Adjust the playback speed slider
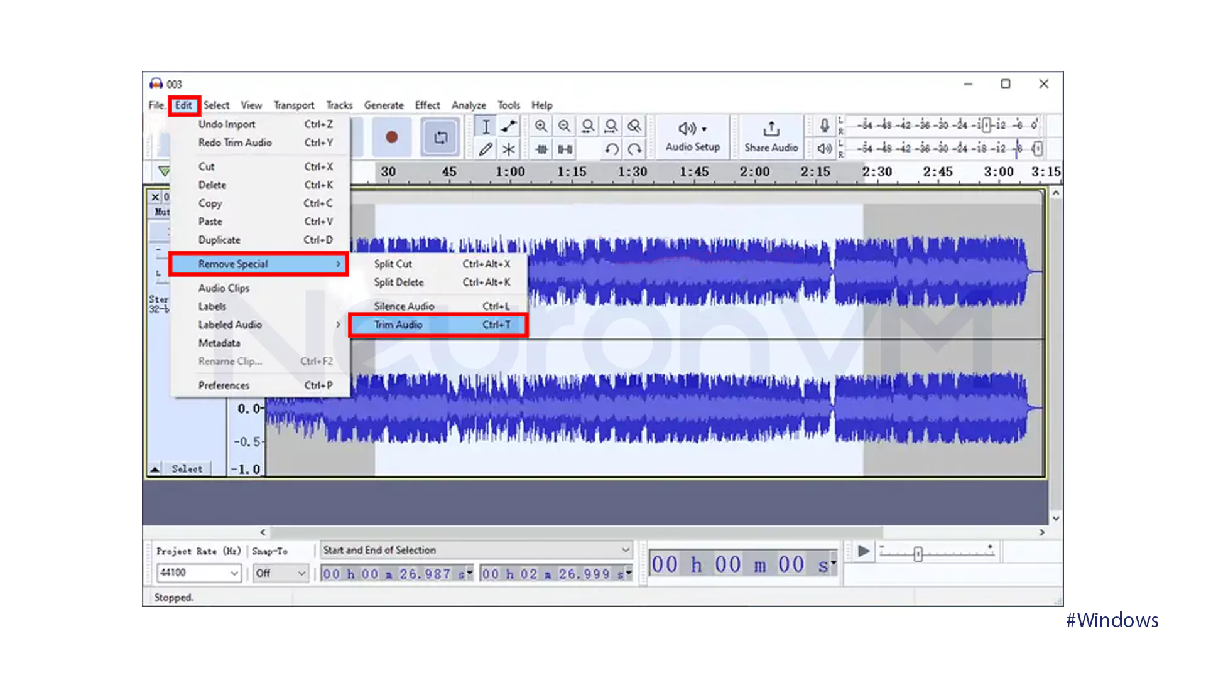 pyautogui.click(x=918, y=554)
